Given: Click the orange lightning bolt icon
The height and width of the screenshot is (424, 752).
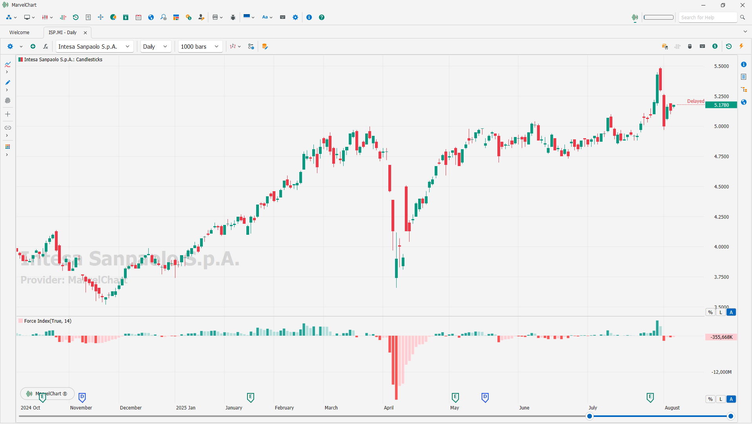Looking at the screenshot, I should click(741, 46).
